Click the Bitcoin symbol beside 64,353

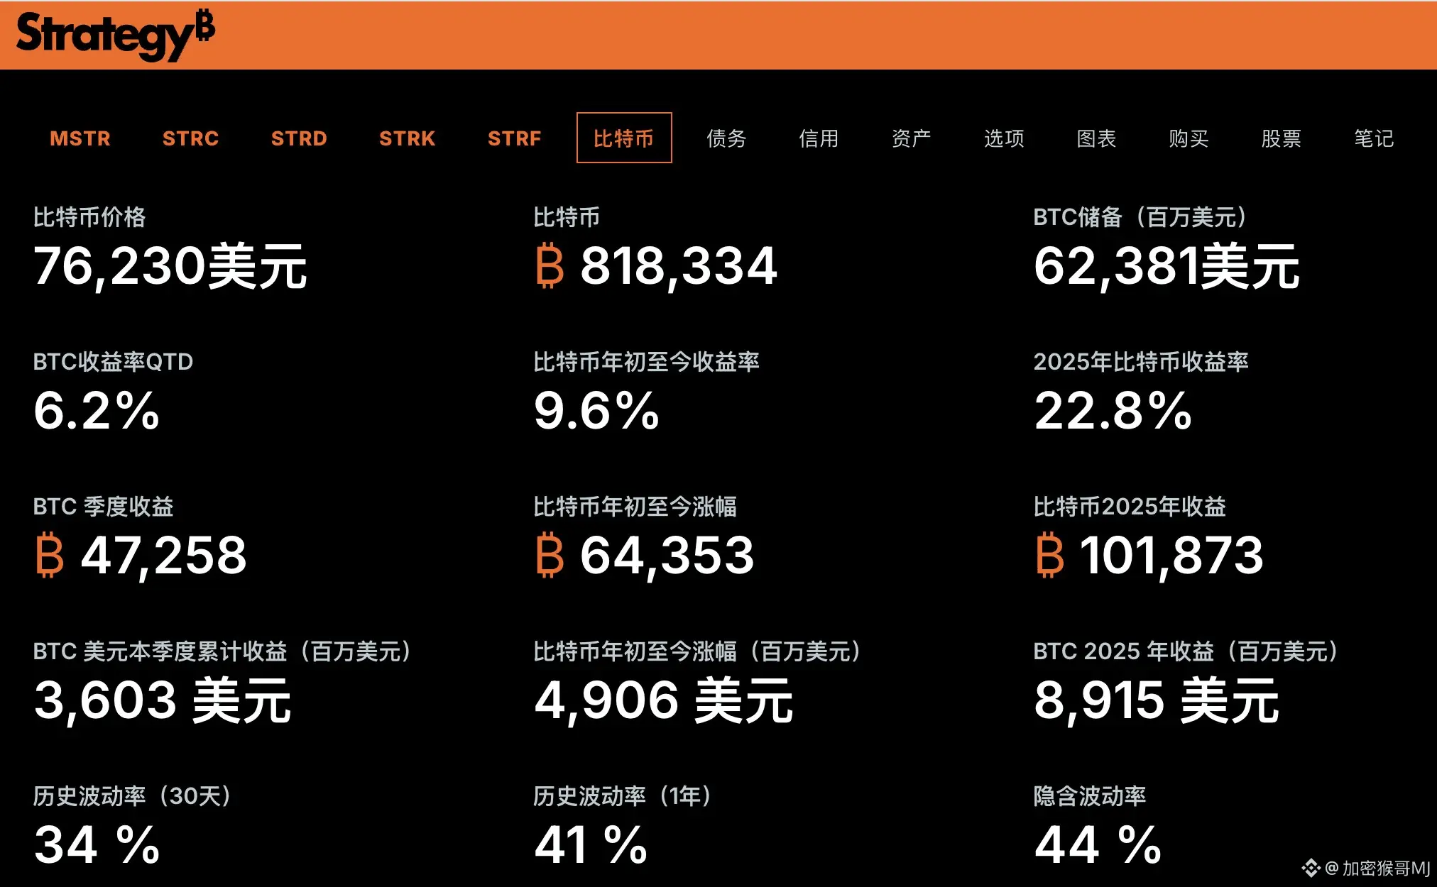[x=550, y=554]
